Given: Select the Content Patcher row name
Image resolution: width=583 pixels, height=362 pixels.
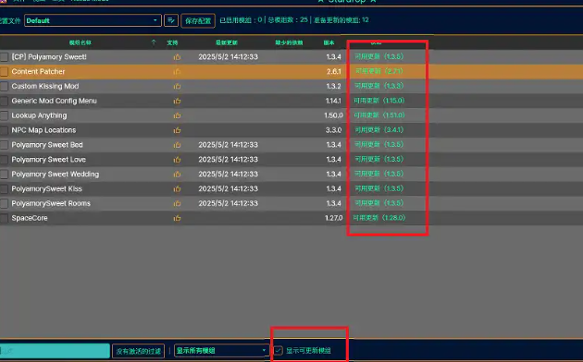Looking at the screenshot, I should tap(38, 72).
